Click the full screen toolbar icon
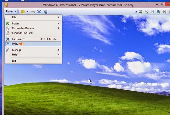Viewport: 170px width, 115px height. 39,12
